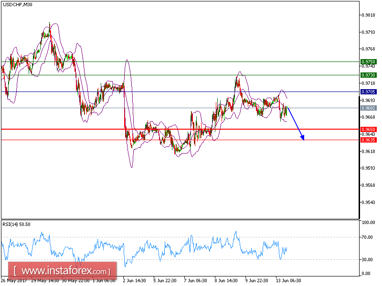Select the green 0.9750 resistance price tag
Screen dimensions: 382x286
click(x=367, y=61)
